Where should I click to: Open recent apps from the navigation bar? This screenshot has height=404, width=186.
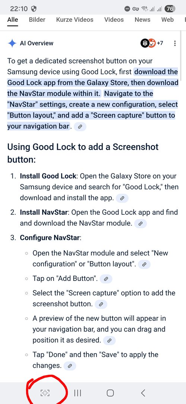tap(78, 393)
